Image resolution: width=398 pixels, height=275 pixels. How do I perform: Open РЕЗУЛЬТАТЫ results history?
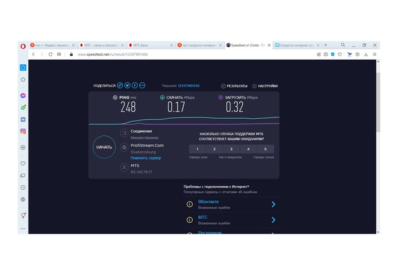tap(234, 86)
